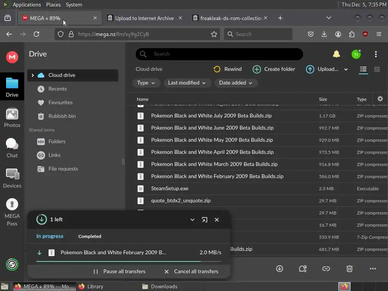This screenshot has width=388, height=291.
Task: Open the Type filter dropdown
Action: pos(146,83)
